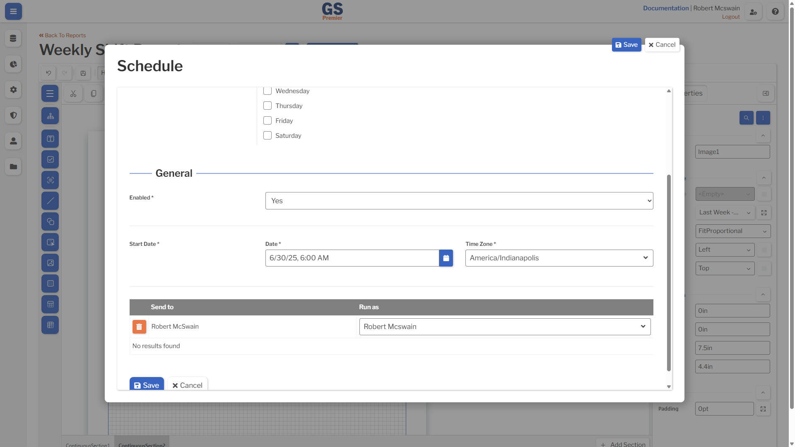The height and width of the screenshot is (447, 795).
Task: Open the settings gear in left sidebar
Action: pyautogui.click(x=13, y=90)
